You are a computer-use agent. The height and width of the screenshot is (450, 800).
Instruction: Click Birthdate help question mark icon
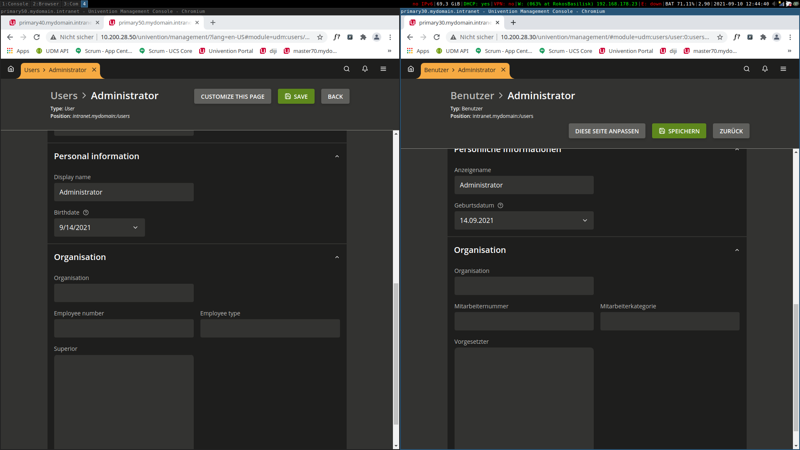(x=86, y=212)
